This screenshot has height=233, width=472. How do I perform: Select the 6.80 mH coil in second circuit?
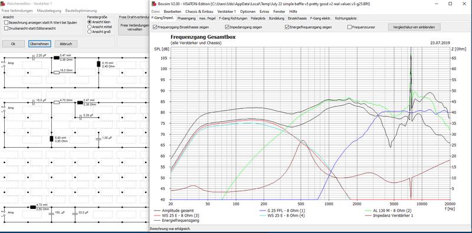click(51, 139)
